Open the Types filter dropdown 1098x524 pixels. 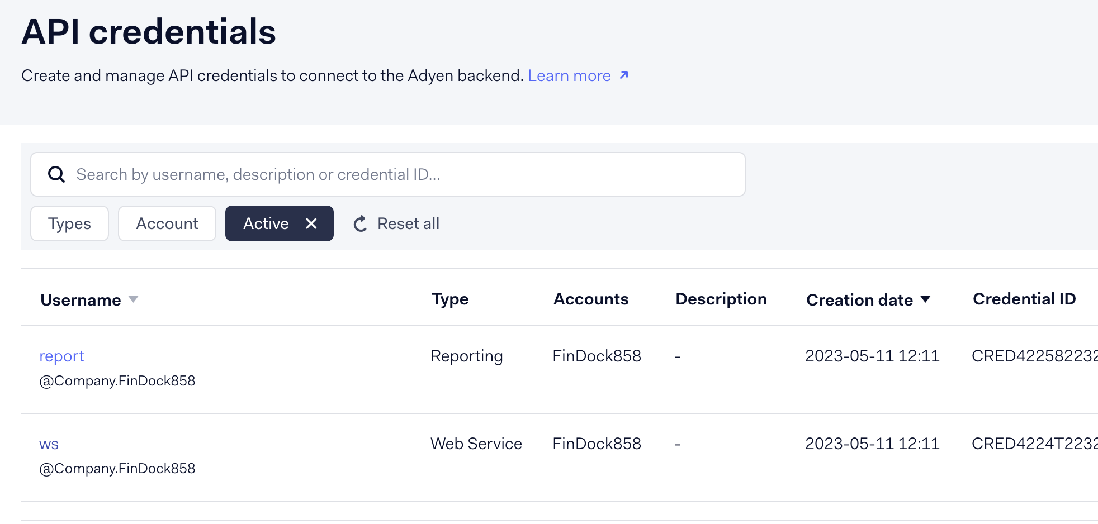pos(69,223)
